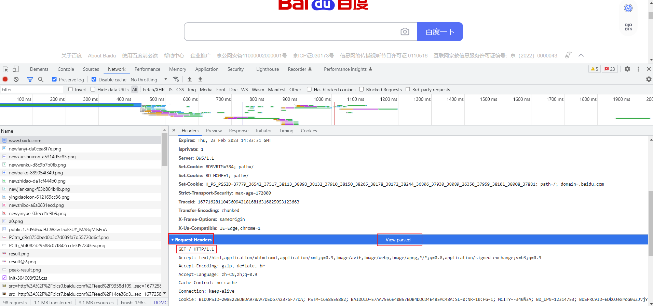Check Blocked Requests option

point(362,89)
